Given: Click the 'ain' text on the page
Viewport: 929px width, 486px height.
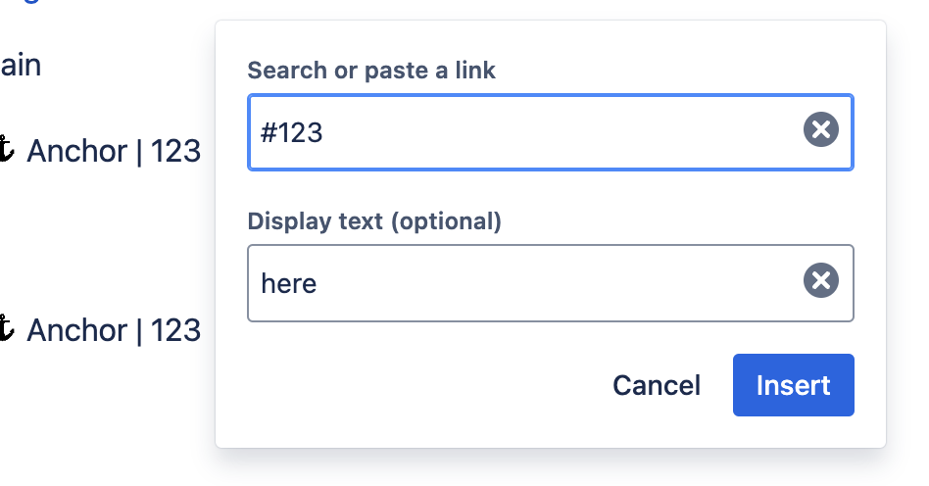Looking at the screenshot, I should pyautogui.click(x=20, y=66).
